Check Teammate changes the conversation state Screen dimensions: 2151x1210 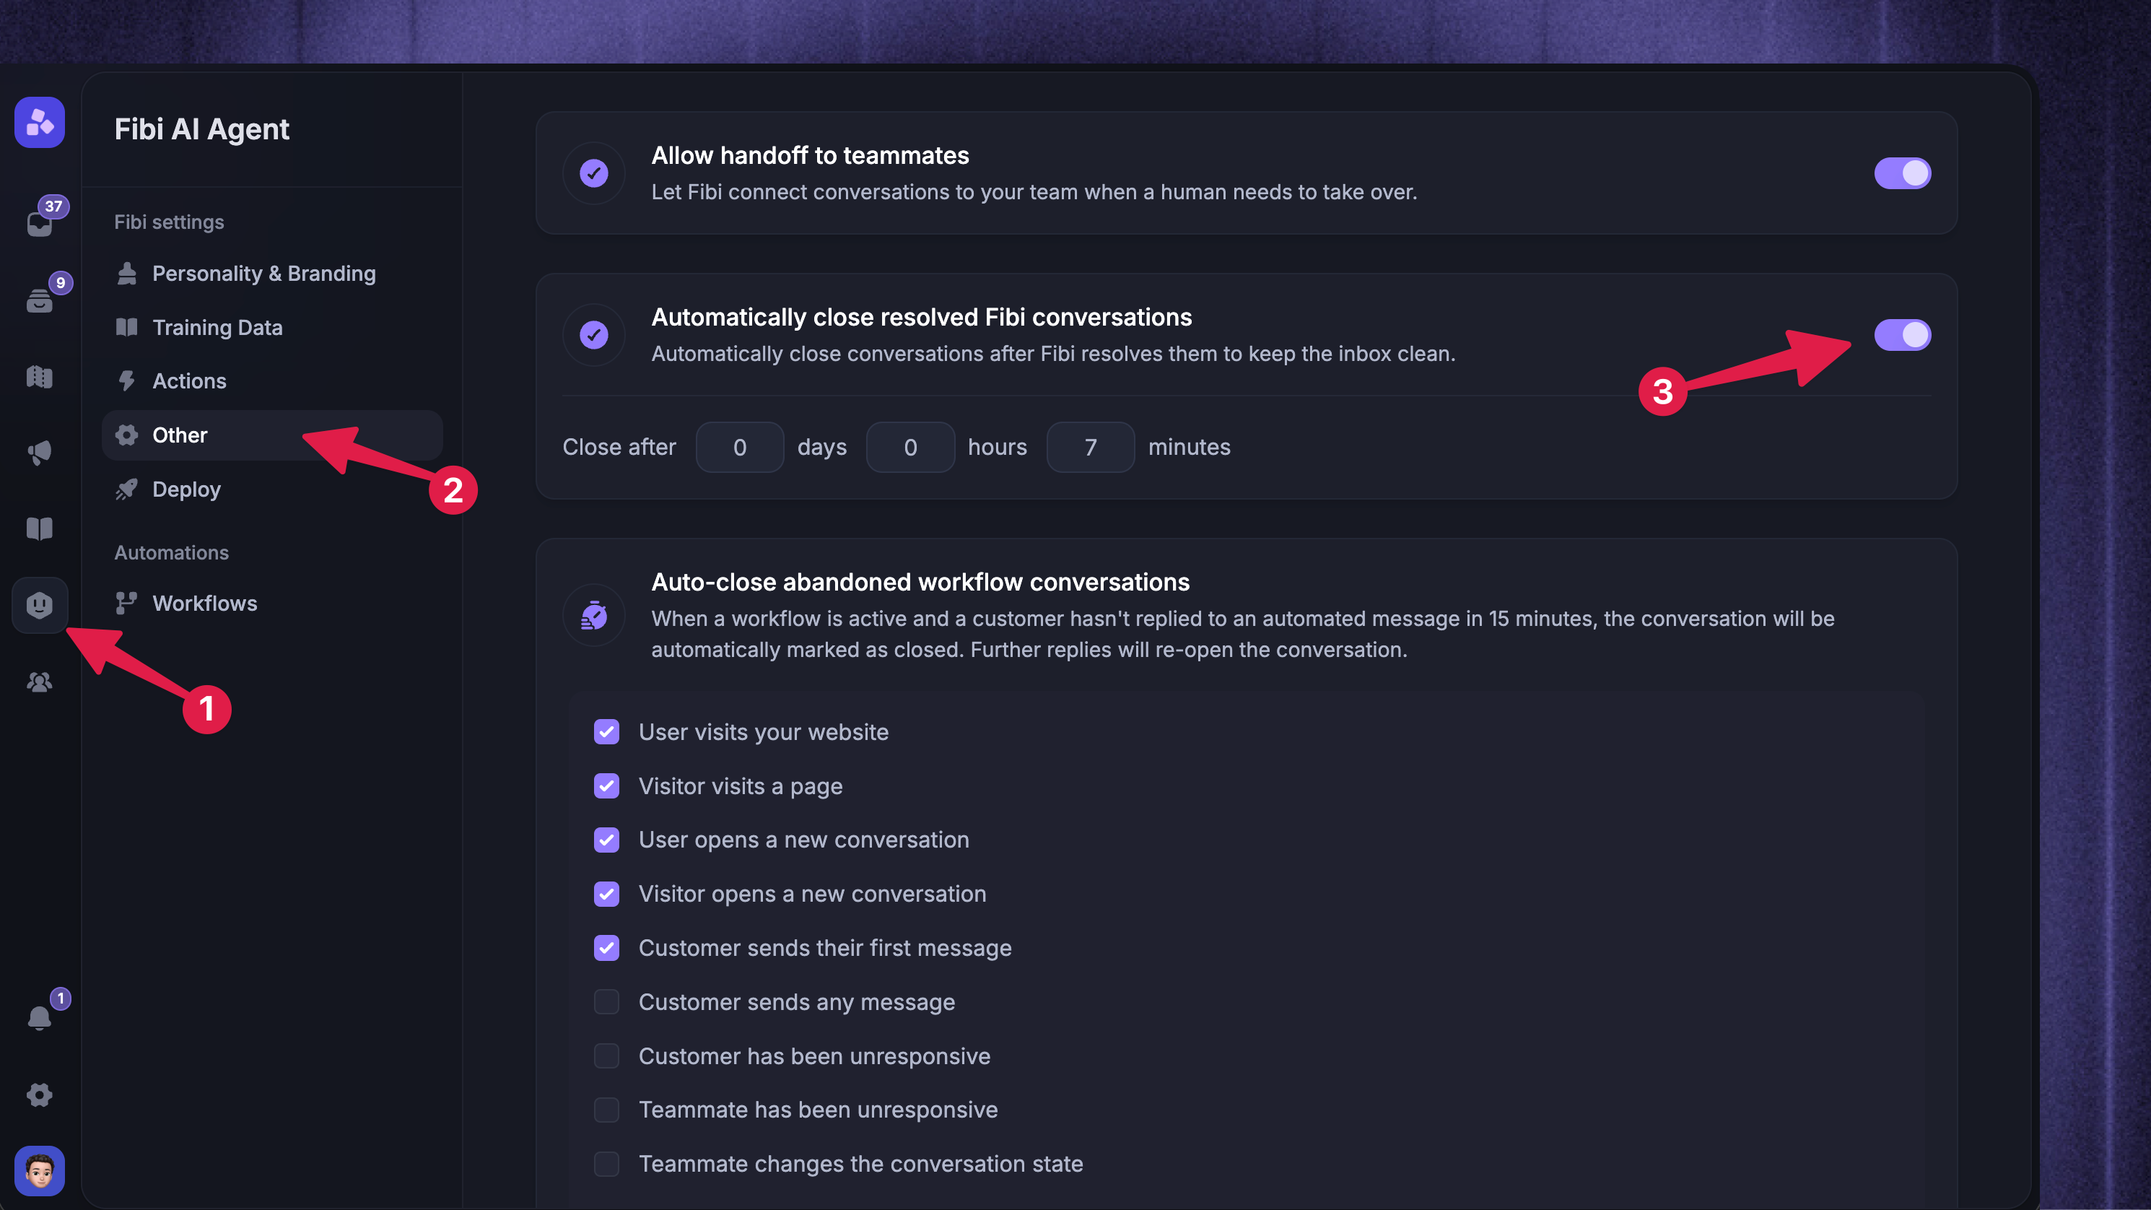[606, 1164]
